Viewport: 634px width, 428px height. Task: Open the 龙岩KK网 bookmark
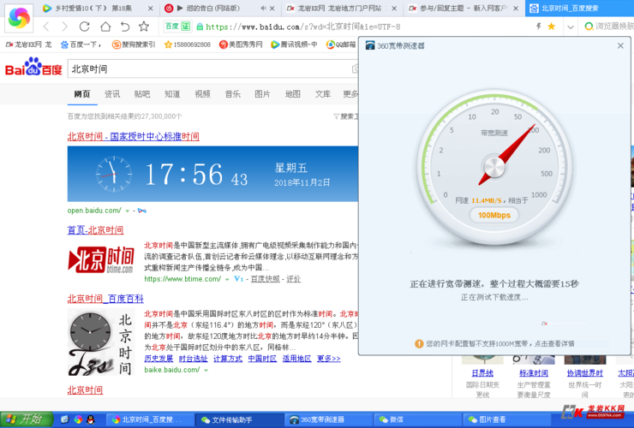(29, 45)
